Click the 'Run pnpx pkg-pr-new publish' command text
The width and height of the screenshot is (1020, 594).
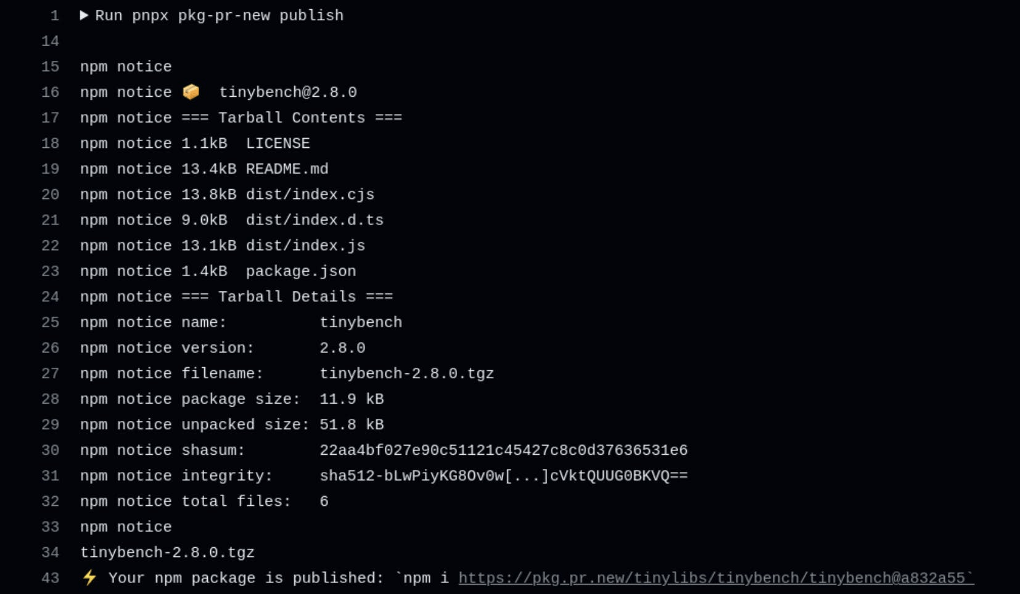[219, 16]
